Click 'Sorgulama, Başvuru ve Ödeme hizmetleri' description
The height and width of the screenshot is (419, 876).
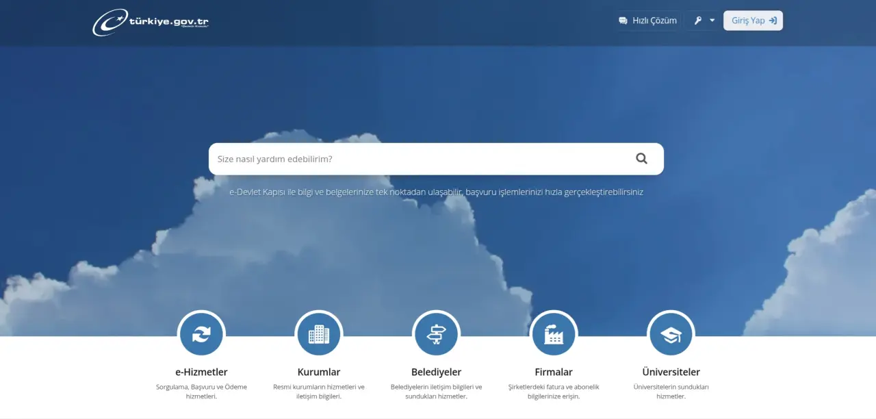coord(201,392)
